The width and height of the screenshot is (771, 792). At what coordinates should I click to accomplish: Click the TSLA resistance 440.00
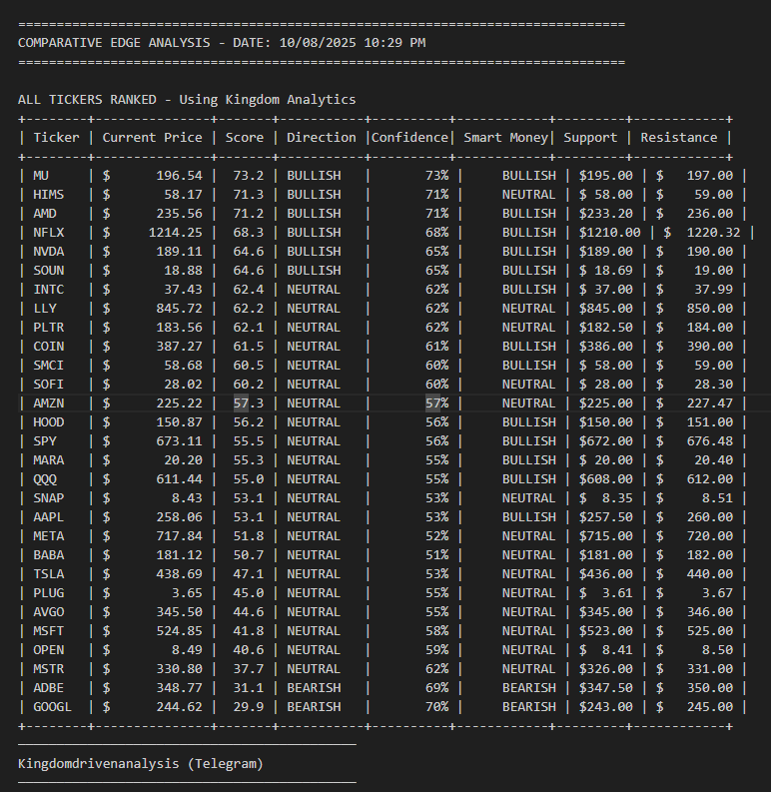pos(710,574)
